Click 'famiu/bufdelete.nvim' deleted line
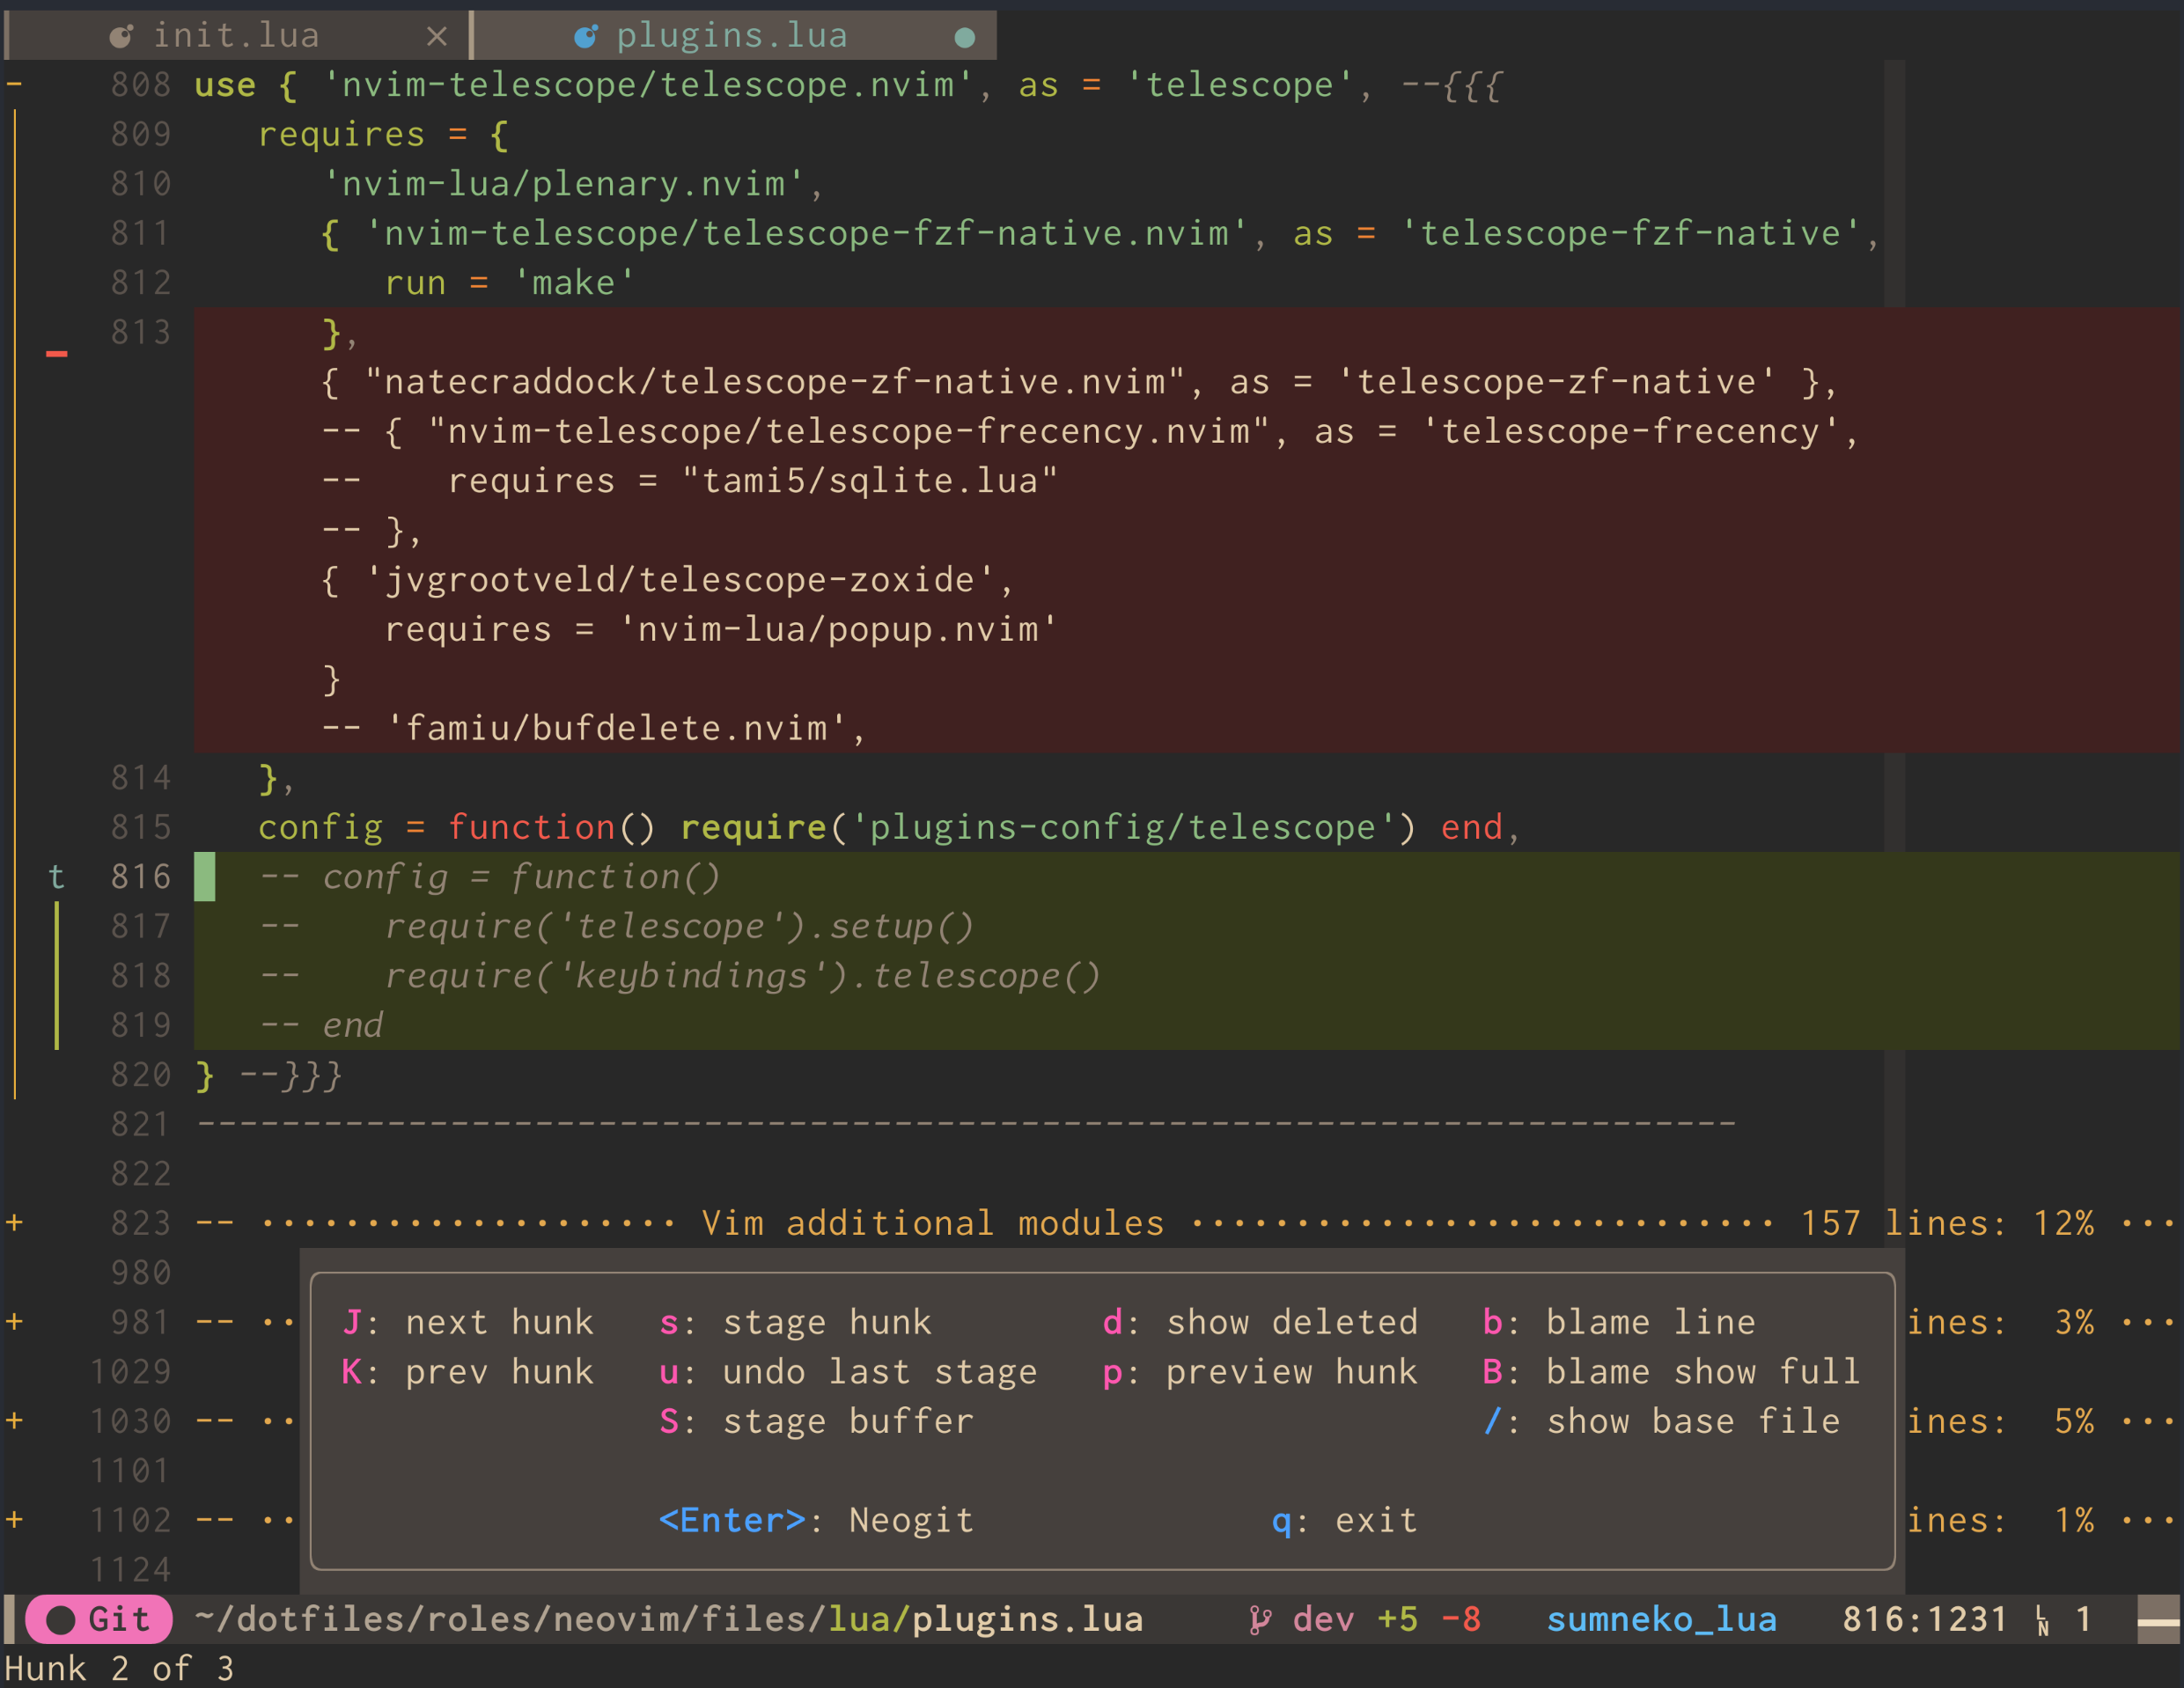Screen dimensions: 2184x1688 click(594, 728)
